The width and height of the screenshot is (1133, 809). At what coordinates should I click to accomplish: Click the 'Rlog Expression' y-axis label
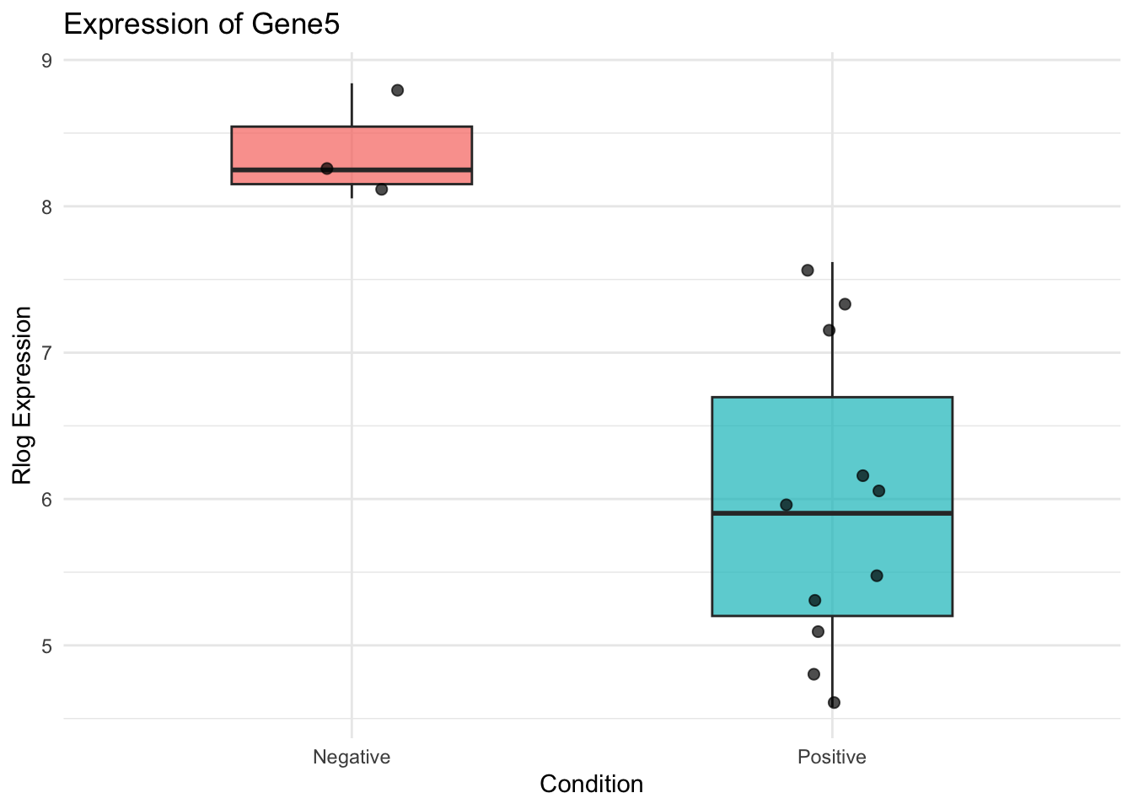(x=23, y=395)
